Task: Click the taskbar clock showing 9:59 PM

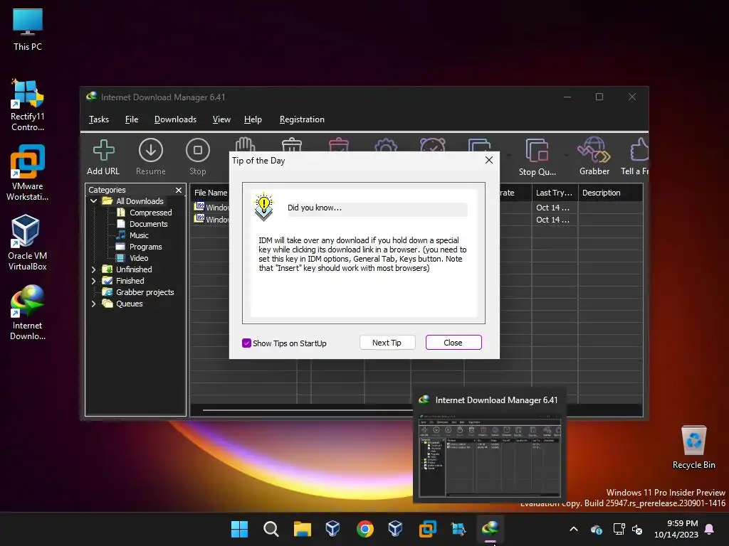Action: click(x=676, y=529)
